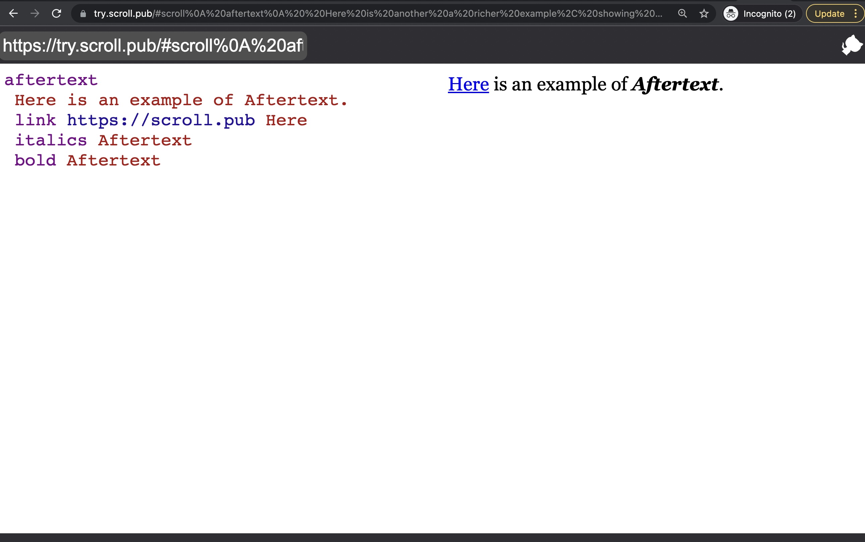
Task: Click the browser back arrow
Action: pos(13,14)
